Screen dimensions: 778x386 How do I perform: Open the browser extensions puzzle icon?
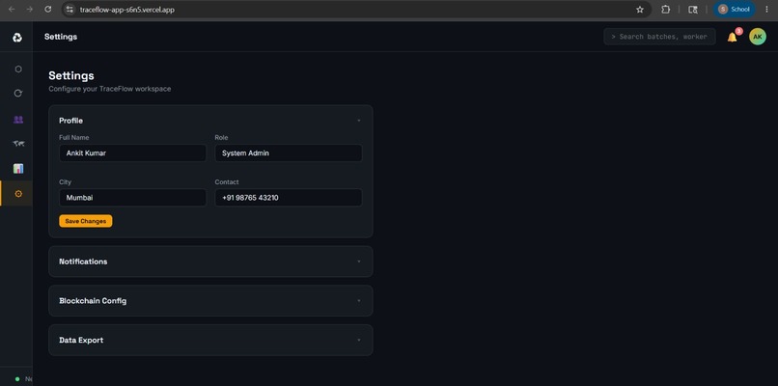click(665, 10)
